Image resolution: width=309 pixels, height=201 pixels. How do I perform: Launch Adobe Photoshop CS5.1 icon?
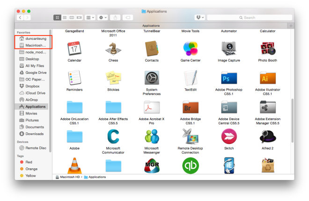[229, 78]
